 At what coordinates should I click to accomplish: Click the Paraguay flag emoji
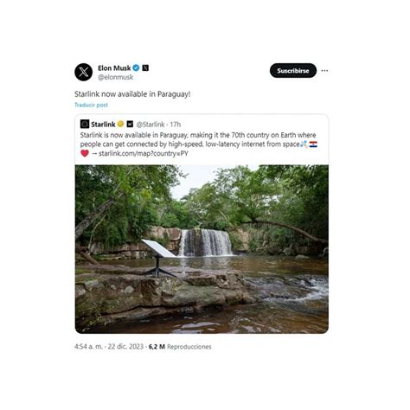pyautogui.click(x=313, y=144)
